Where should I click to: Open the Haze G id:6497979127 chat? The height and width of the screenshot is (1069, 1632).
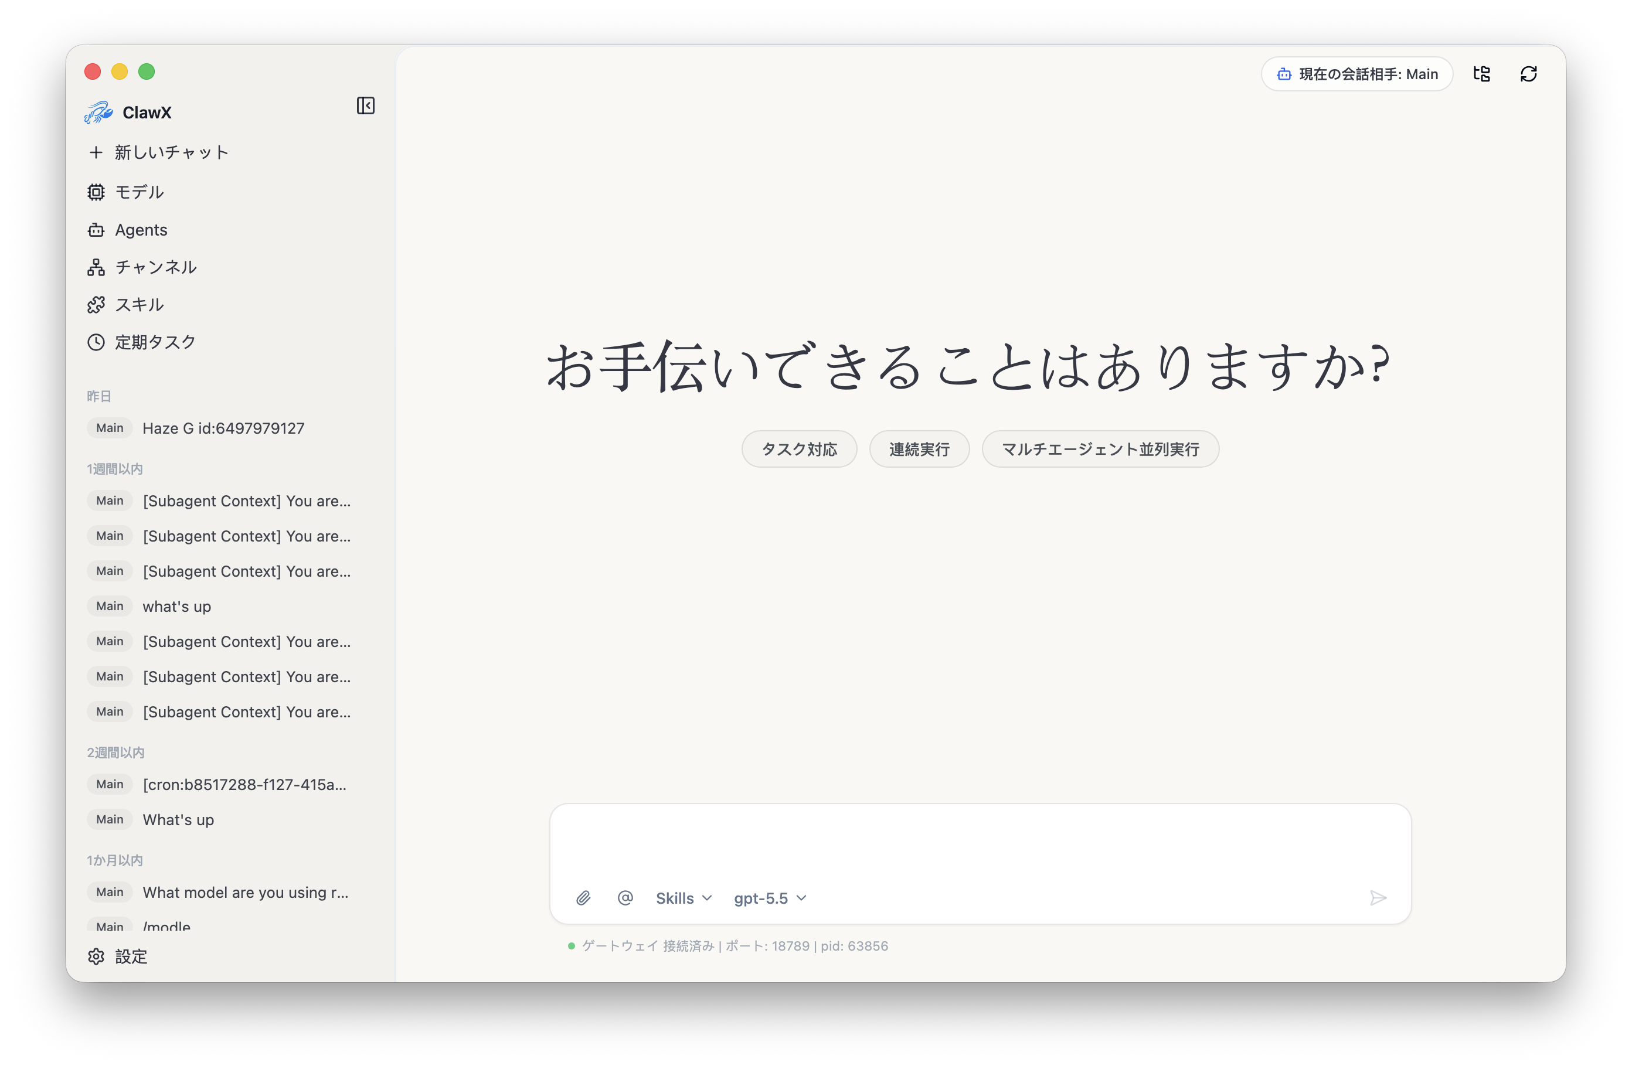(x=230, y=428)
